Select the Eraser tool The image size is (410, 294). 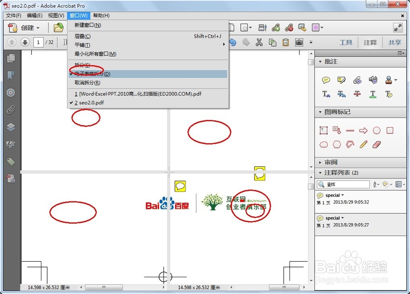(x=376, y=144)
